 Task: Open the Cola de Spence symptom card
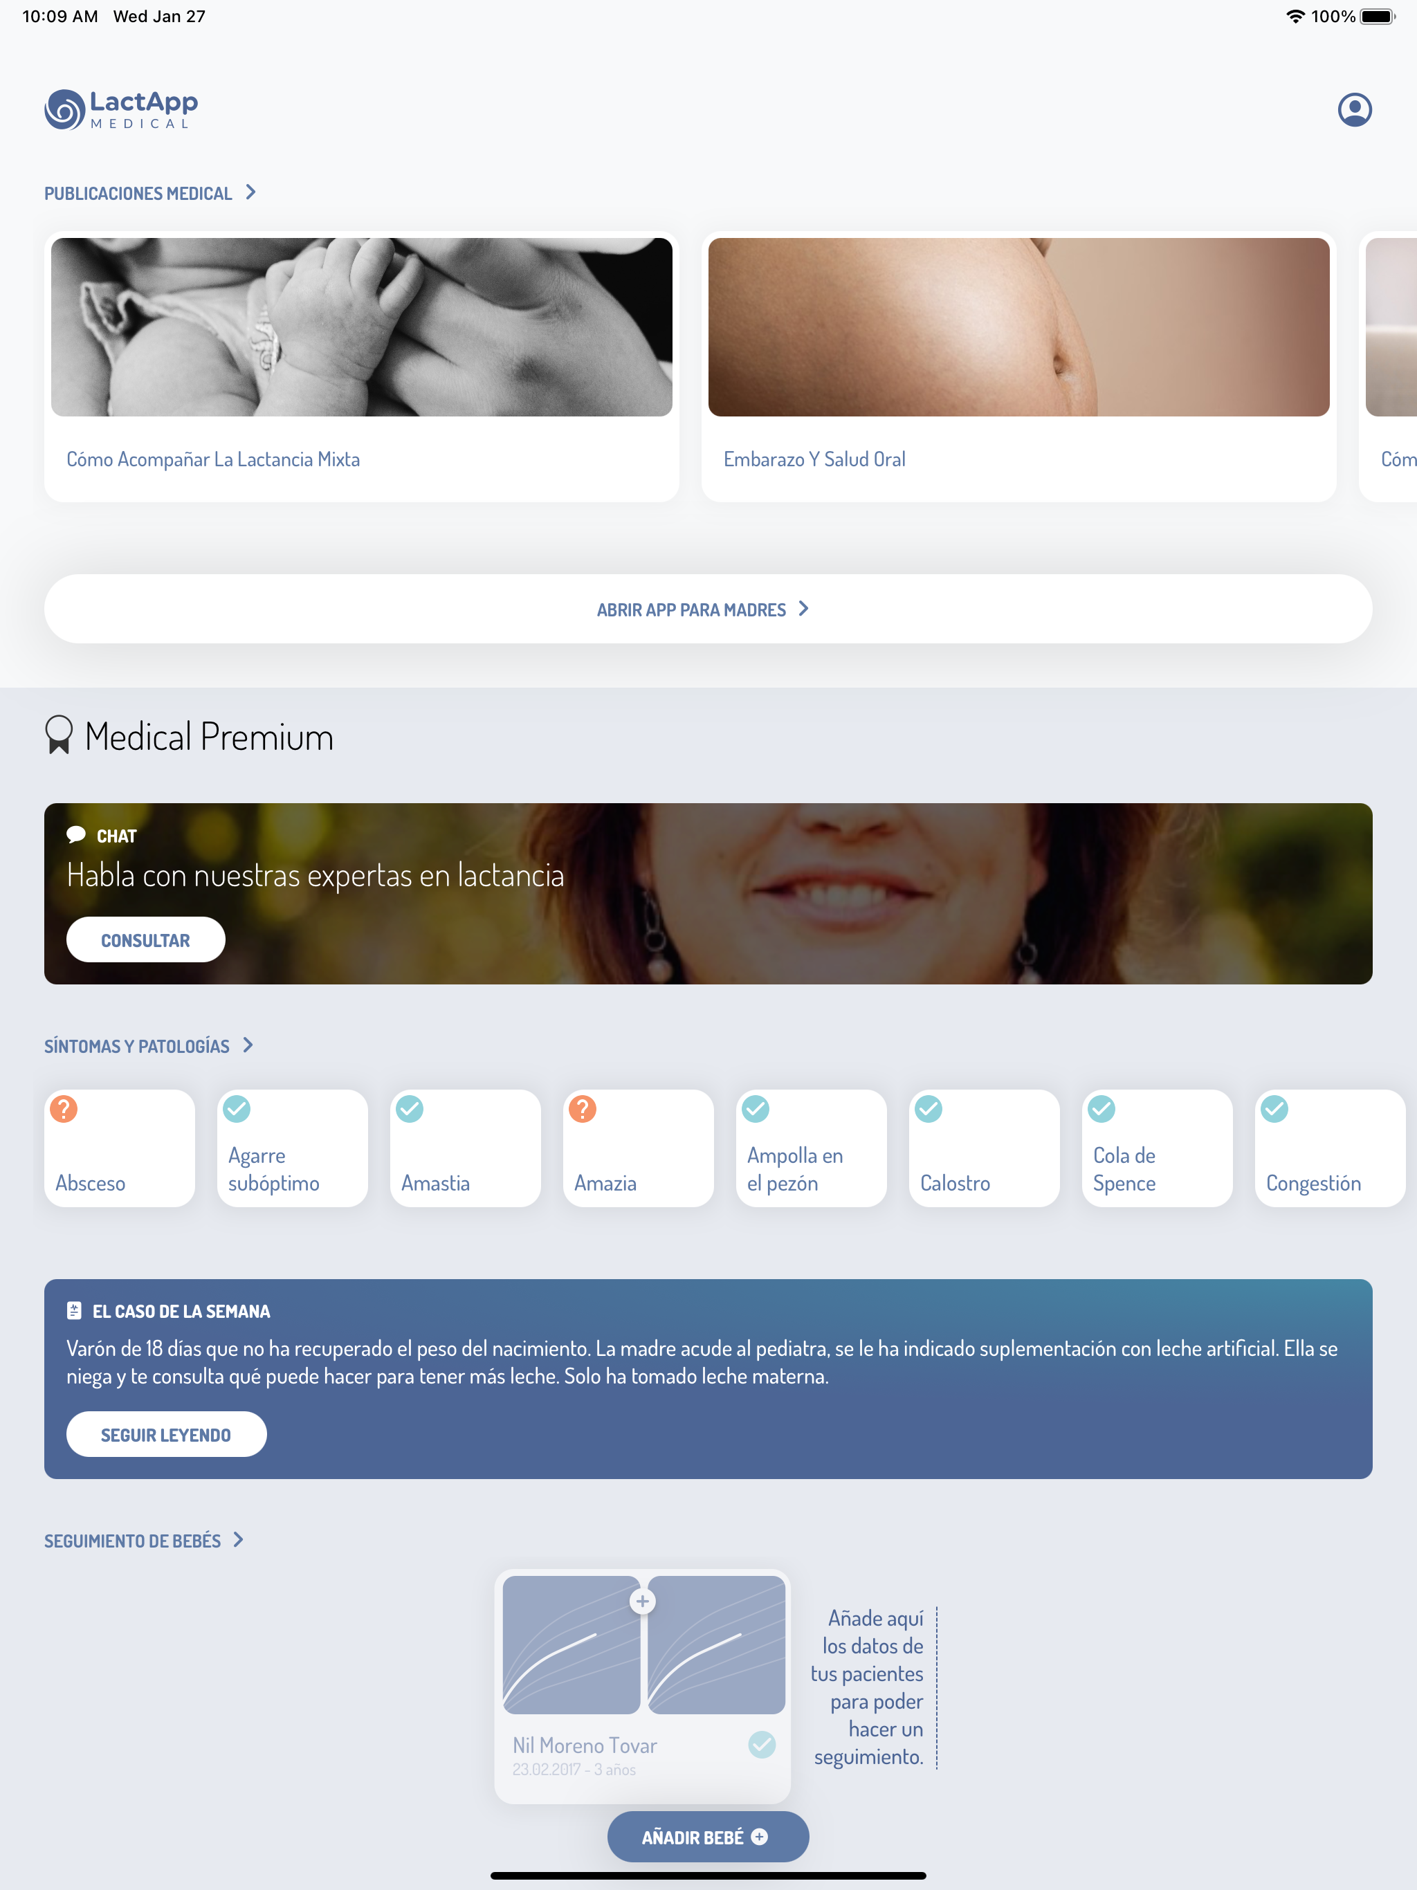click(1157, 1148)
